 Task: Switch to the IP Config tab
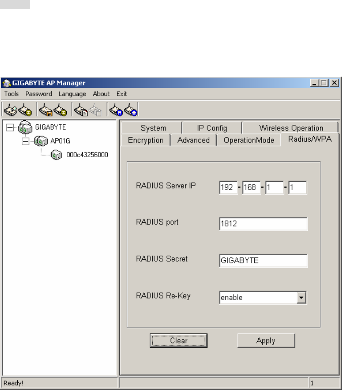[212, 128]
